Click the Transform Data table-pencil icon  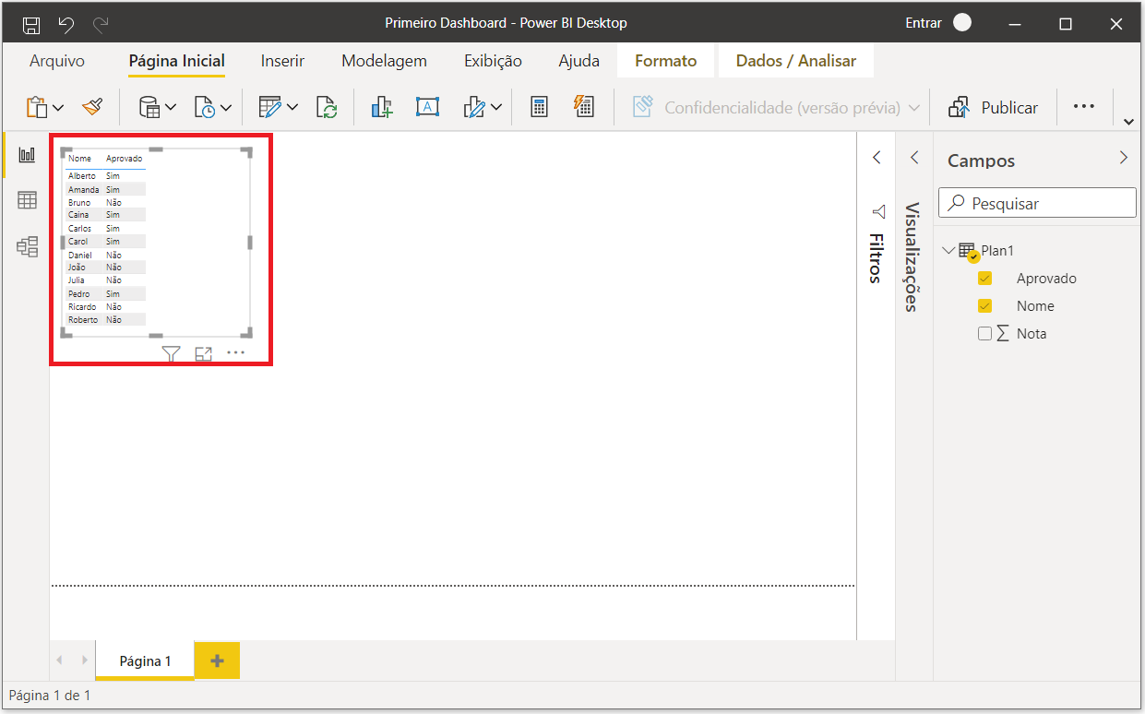[270, 107]
